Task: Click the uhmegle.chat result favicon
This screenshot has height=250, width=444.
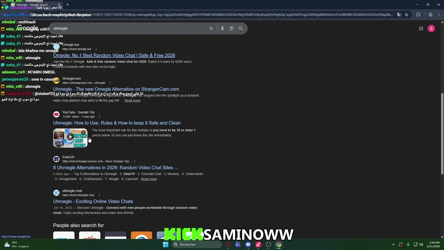Action: 56,193
